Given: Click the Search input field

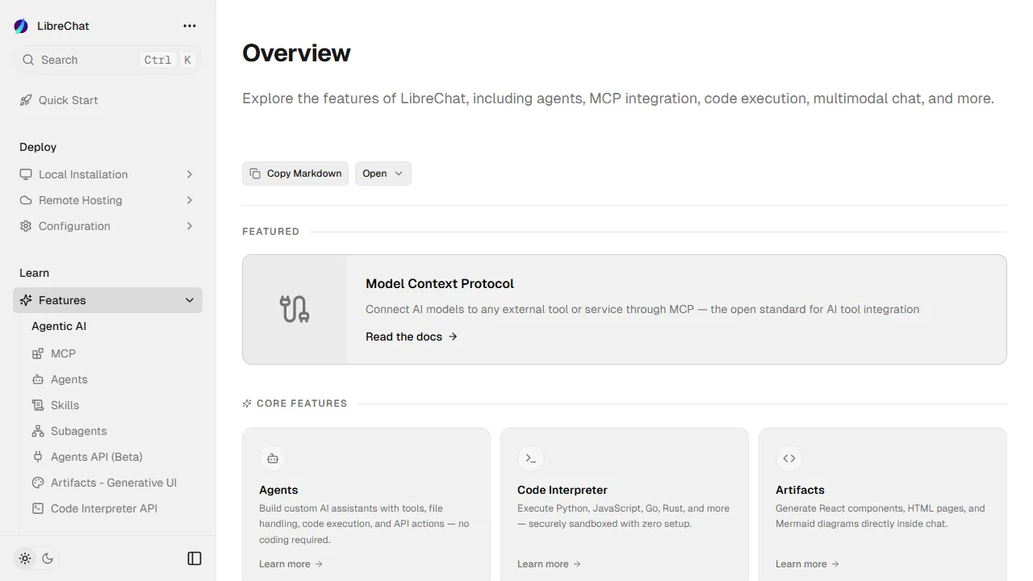Looking at the screenshot, I should 107,60.
